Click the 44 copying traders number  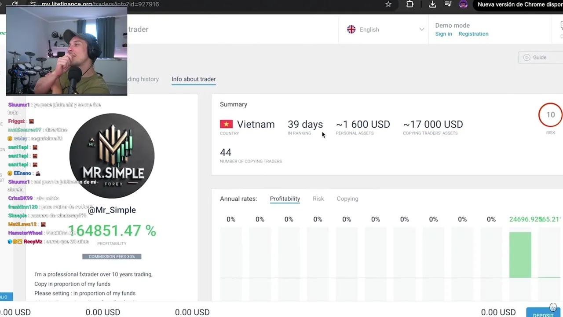[226, 152]
